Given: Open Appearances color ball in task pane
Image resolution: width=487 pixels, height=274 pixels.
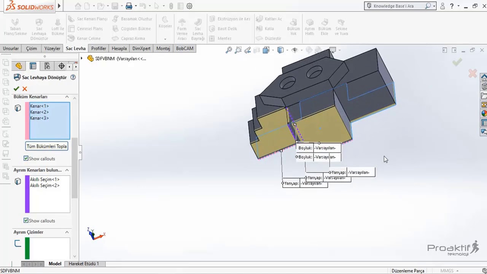Looking at the screenshot, I should [x=484, y=113].
